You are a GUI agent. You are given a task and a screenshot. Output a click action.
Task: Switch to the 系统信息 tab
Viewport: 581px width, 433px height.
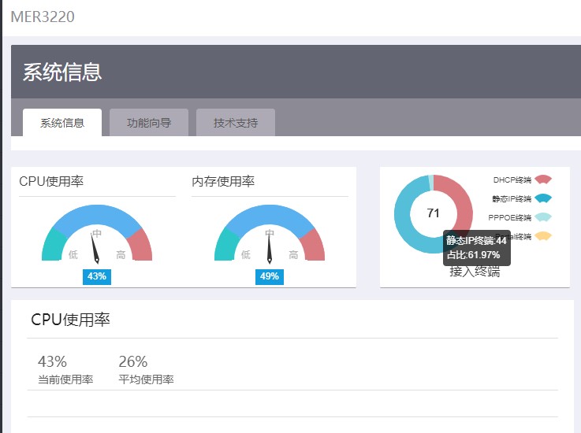(x=62, y=123)
